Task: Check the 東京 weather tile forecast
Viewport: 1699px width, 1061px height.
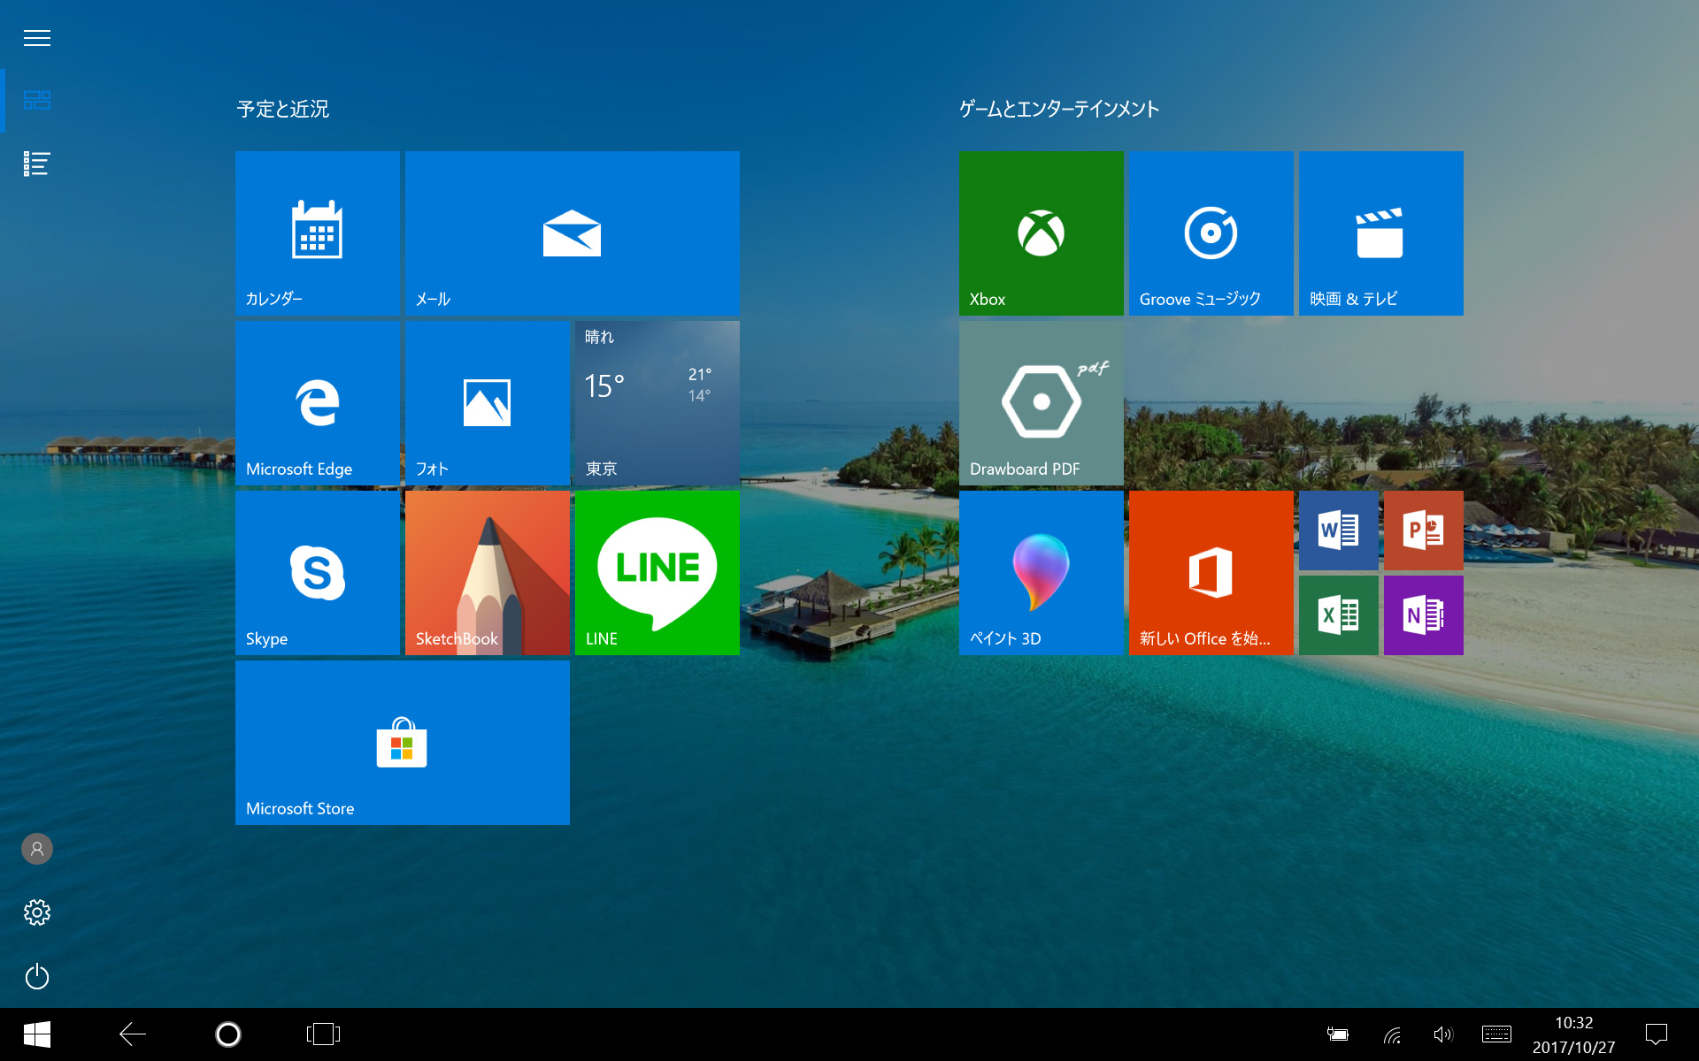Action: point(656,403)
